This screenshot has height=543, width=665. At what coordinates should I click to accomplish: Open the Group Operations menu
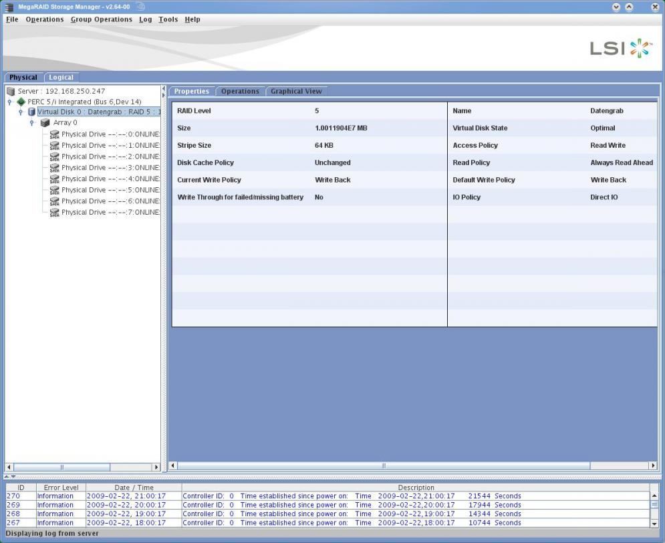tap(102, 19)
